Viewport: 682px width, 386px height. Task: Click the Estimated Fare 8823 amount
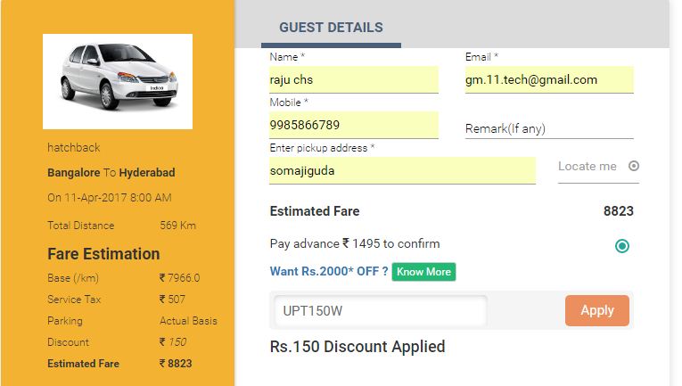pyautogui.click(x=618, y=211)
